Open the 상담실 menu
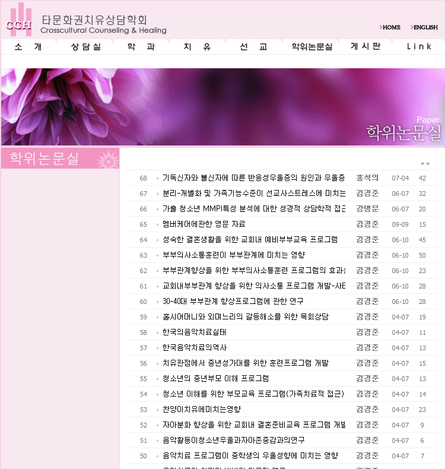The width and height of the screenshot is (445, 469). pos(86,47)
